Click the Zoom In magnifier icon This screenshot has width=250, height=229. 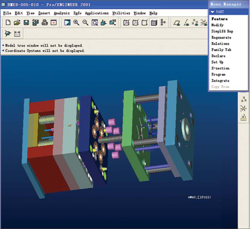(76, 22)
